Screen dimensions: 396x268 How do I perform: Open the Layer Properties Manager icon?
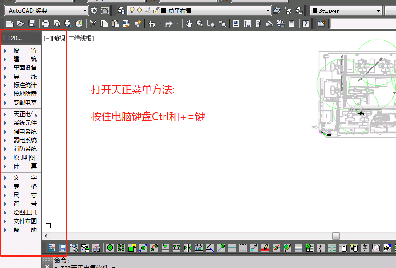coord(121,11)
